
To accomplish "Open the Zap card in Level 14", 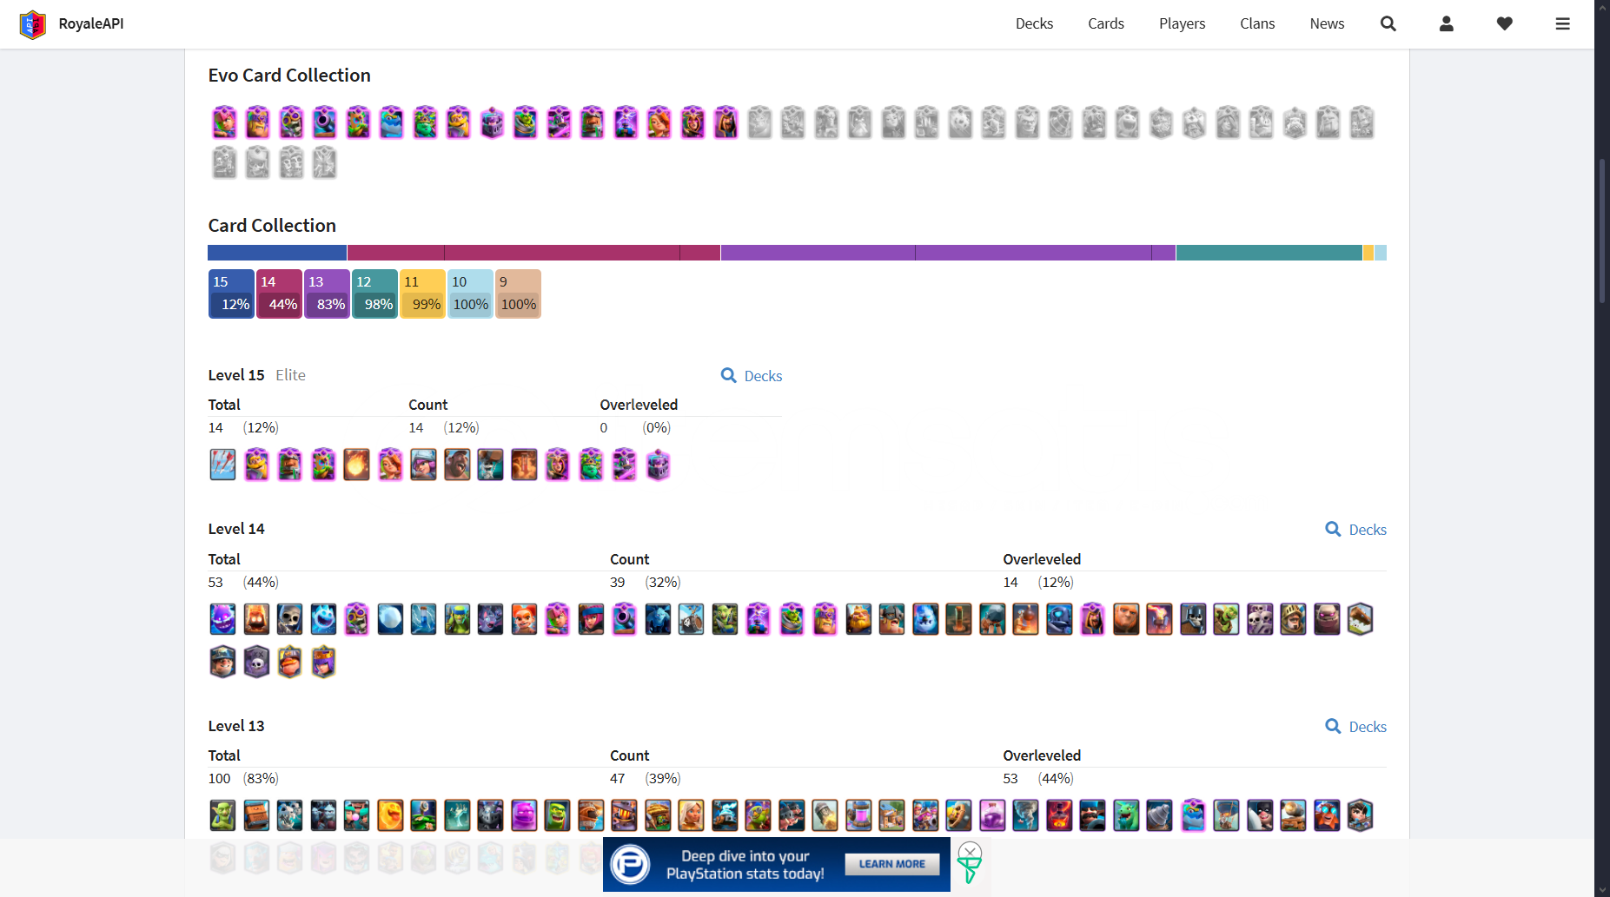I will (x=423, y=619).
